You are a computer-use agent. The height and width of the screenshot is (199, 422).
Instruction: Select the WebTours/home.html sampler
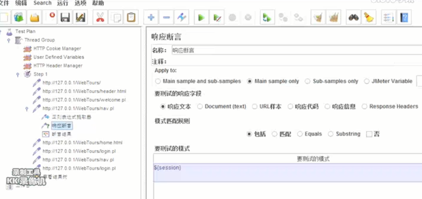(82, 143)
